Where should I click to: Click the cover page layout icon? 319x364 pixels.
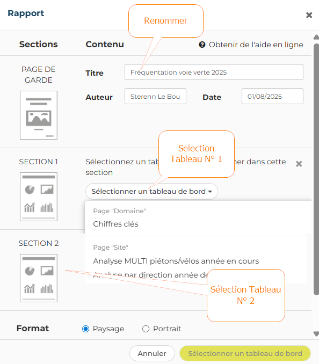(x=39, y=115)
